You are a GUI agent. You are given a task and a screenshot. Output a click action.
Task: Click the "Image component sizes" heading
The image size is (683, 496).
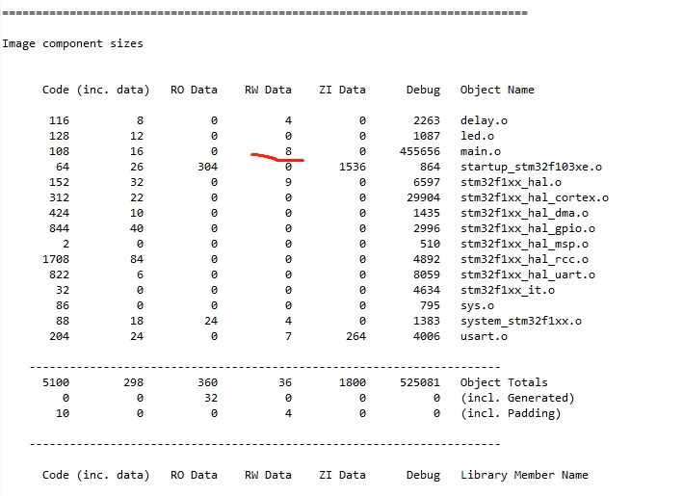72,43
